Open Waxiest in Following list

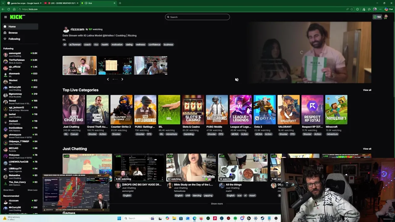pyautogui.click(x=20, y=82)
